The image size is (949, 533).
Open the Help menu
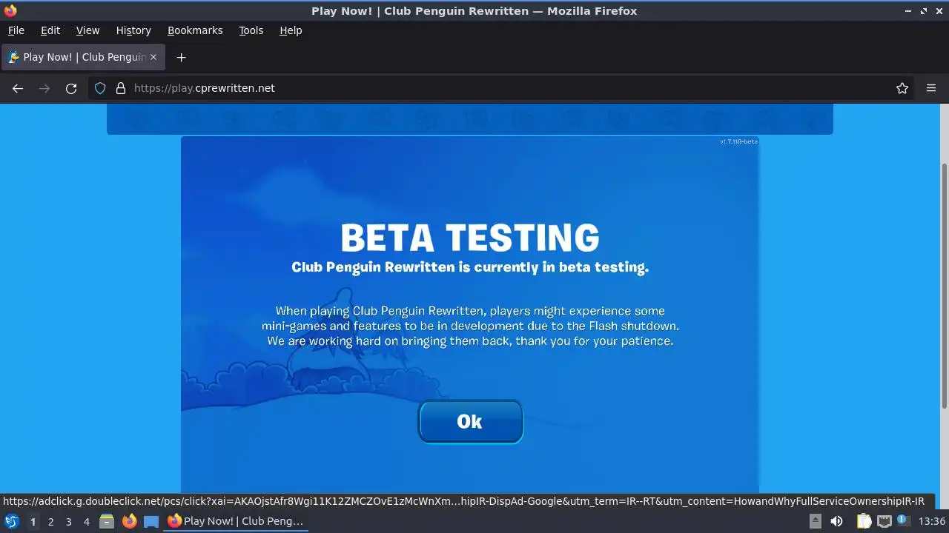click(291, 30)
